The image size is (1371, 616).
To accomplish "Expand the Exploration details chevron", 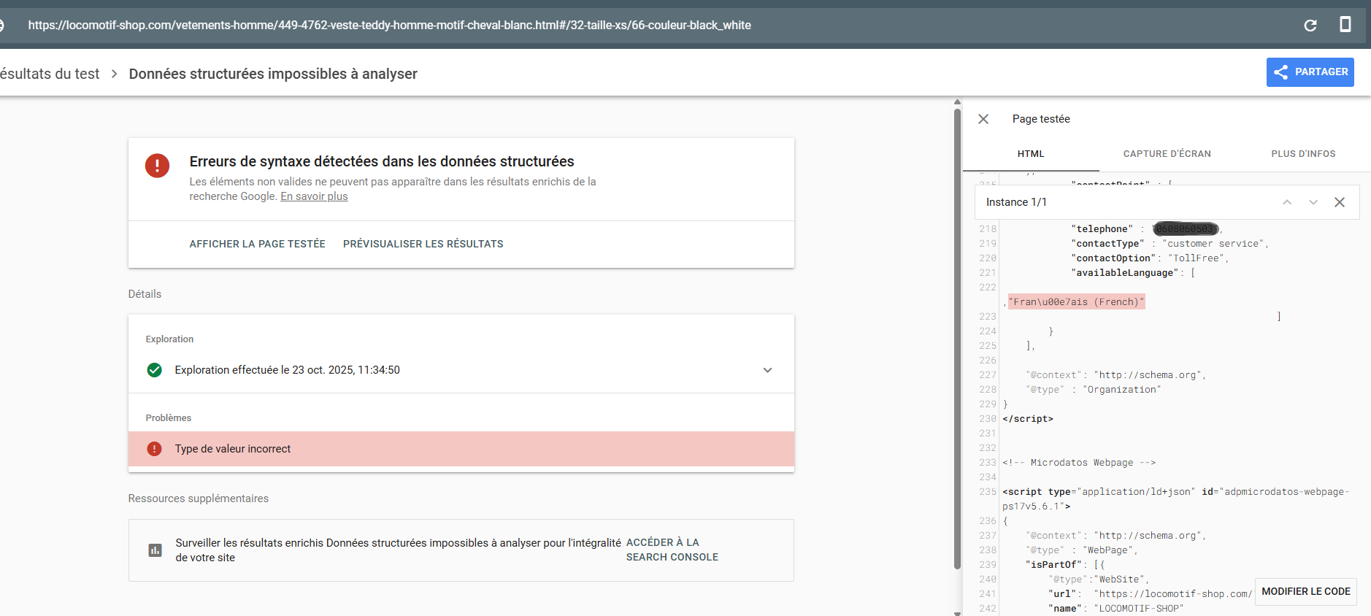I will click(x=767, y=370).
